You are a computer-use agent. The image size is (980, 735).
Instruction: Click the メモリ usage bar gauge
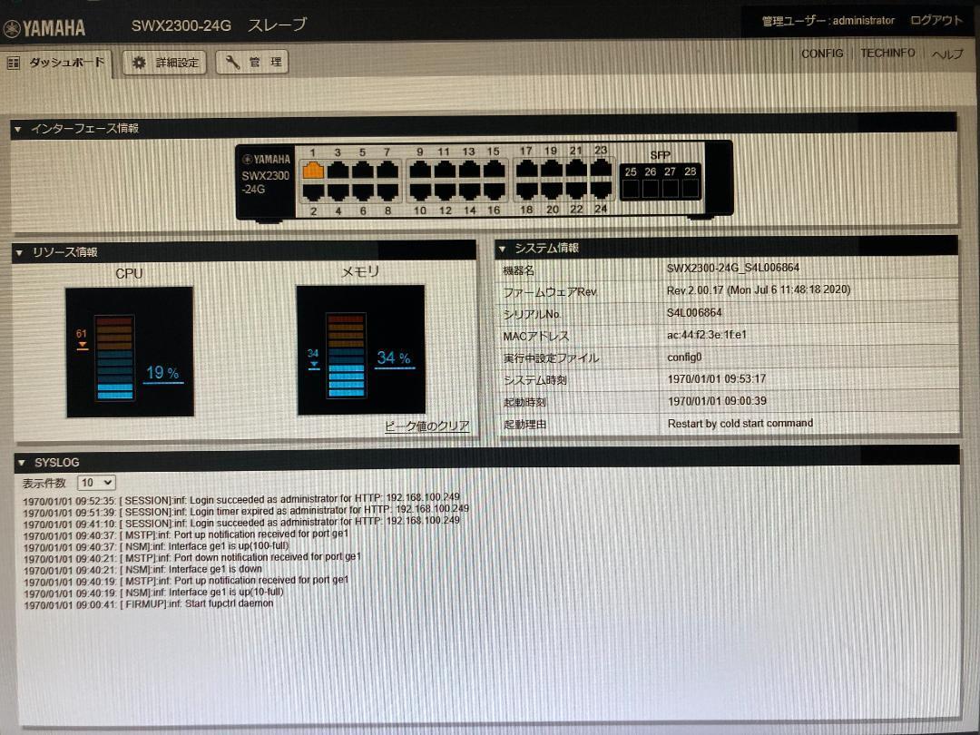coord(347,356)
